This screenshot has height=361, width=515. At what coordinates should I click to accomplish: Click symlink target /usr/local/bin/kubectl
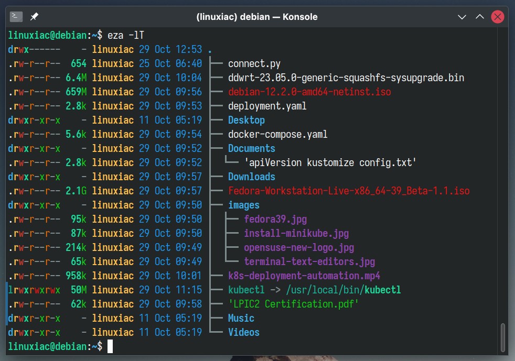click(x=344, y=290)
